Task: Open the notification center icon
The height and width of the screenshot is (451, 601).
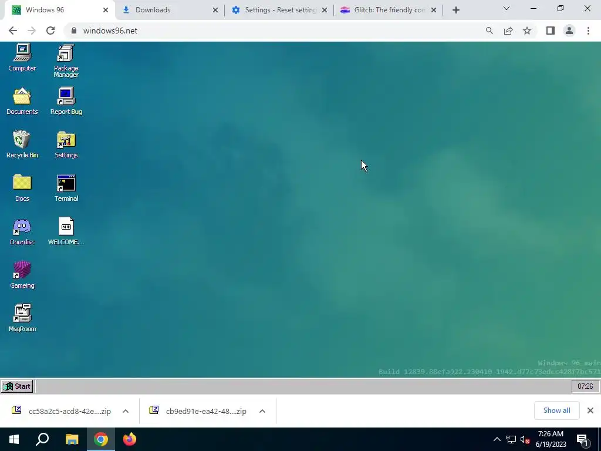Action: (583, 440)
